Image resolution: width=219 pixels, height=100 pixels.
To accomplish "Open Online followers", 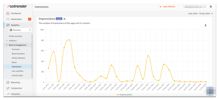I will click(18, 58).
